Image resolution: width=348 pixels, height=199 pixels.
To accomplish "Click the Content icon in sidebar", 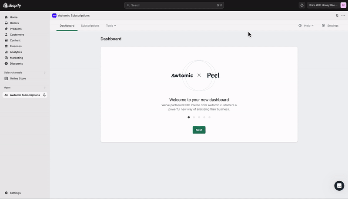I will tap(6, 40).
